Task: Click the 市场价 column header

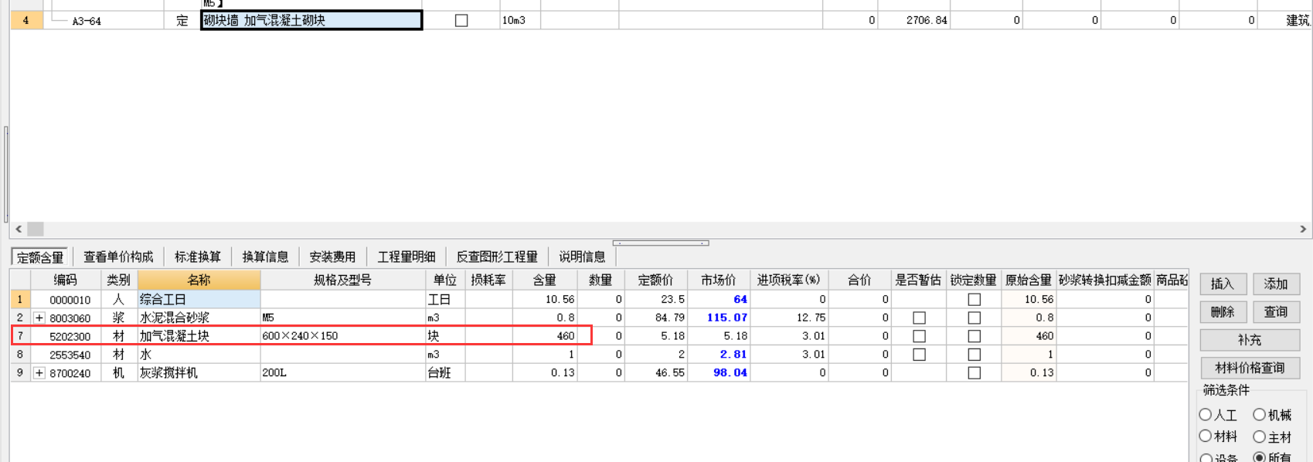Action: click(x=718, y=280)
